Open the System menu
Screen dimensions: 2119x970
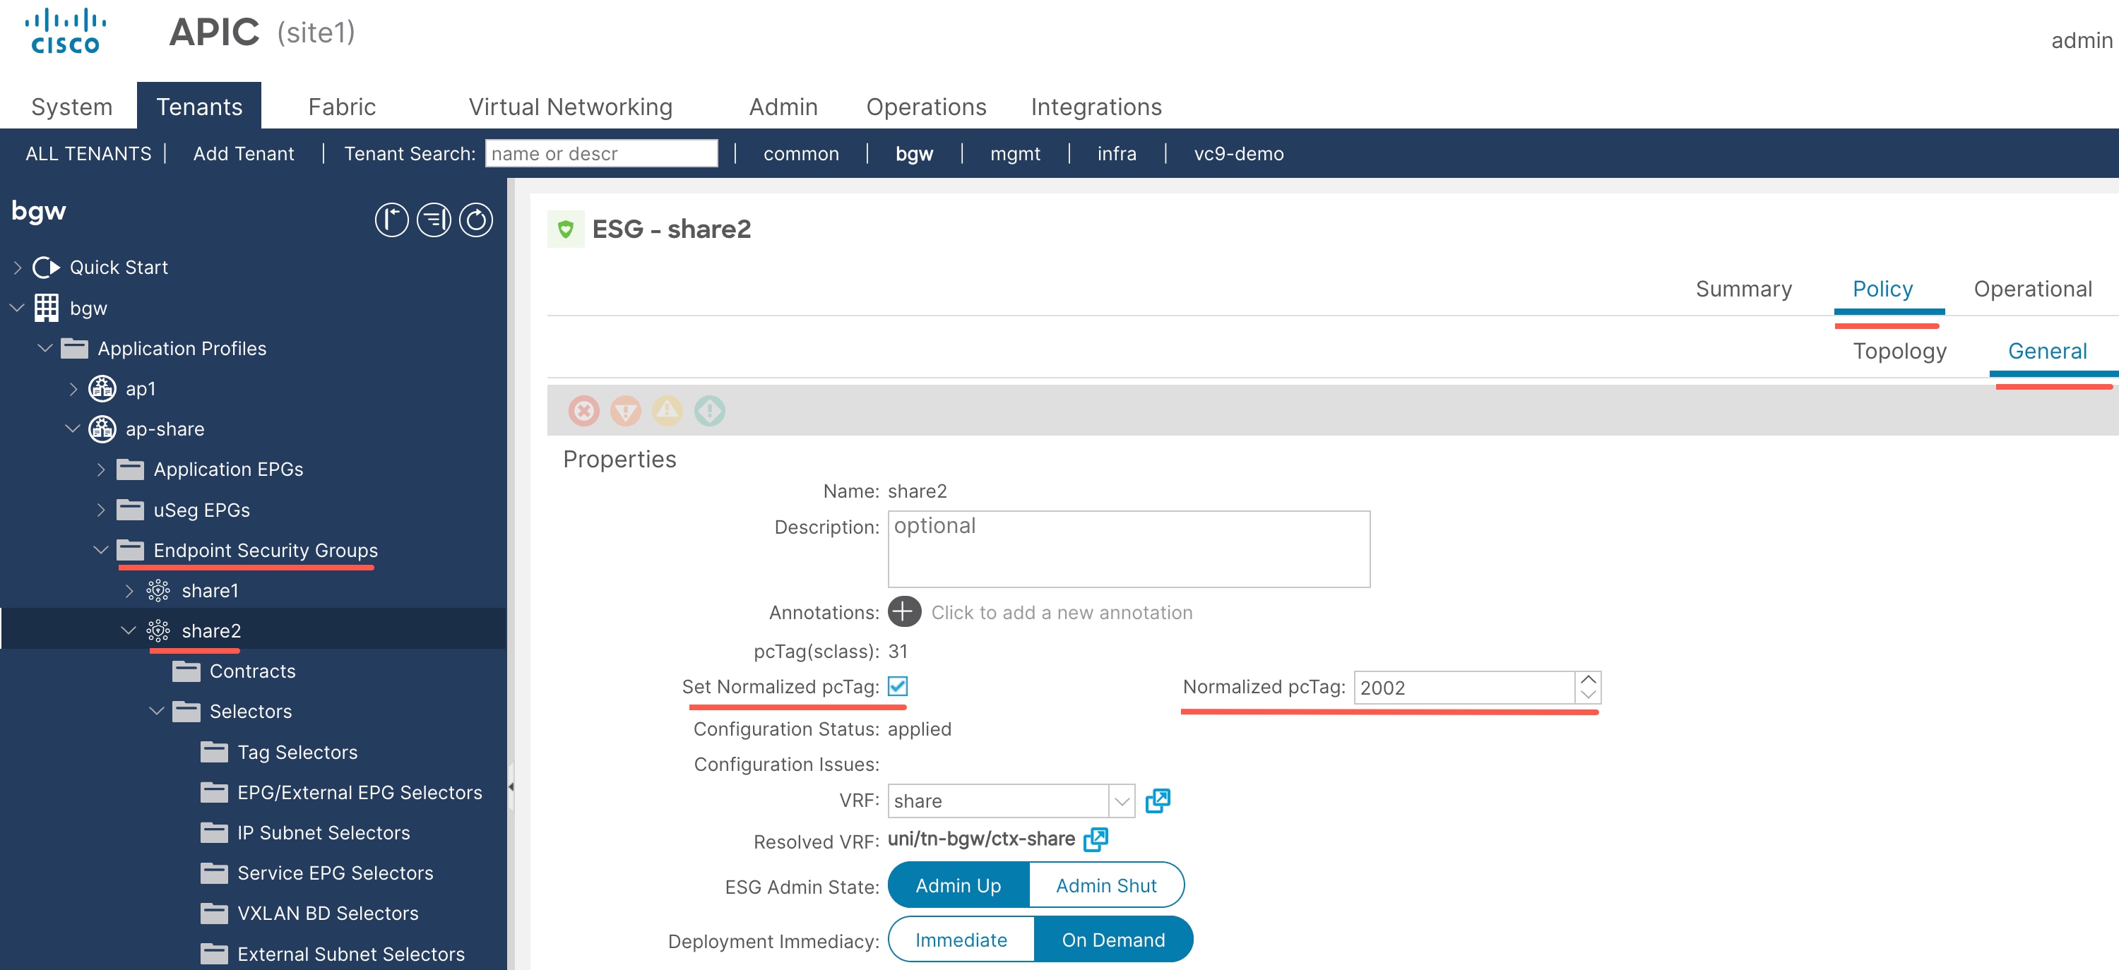[71, 106]
